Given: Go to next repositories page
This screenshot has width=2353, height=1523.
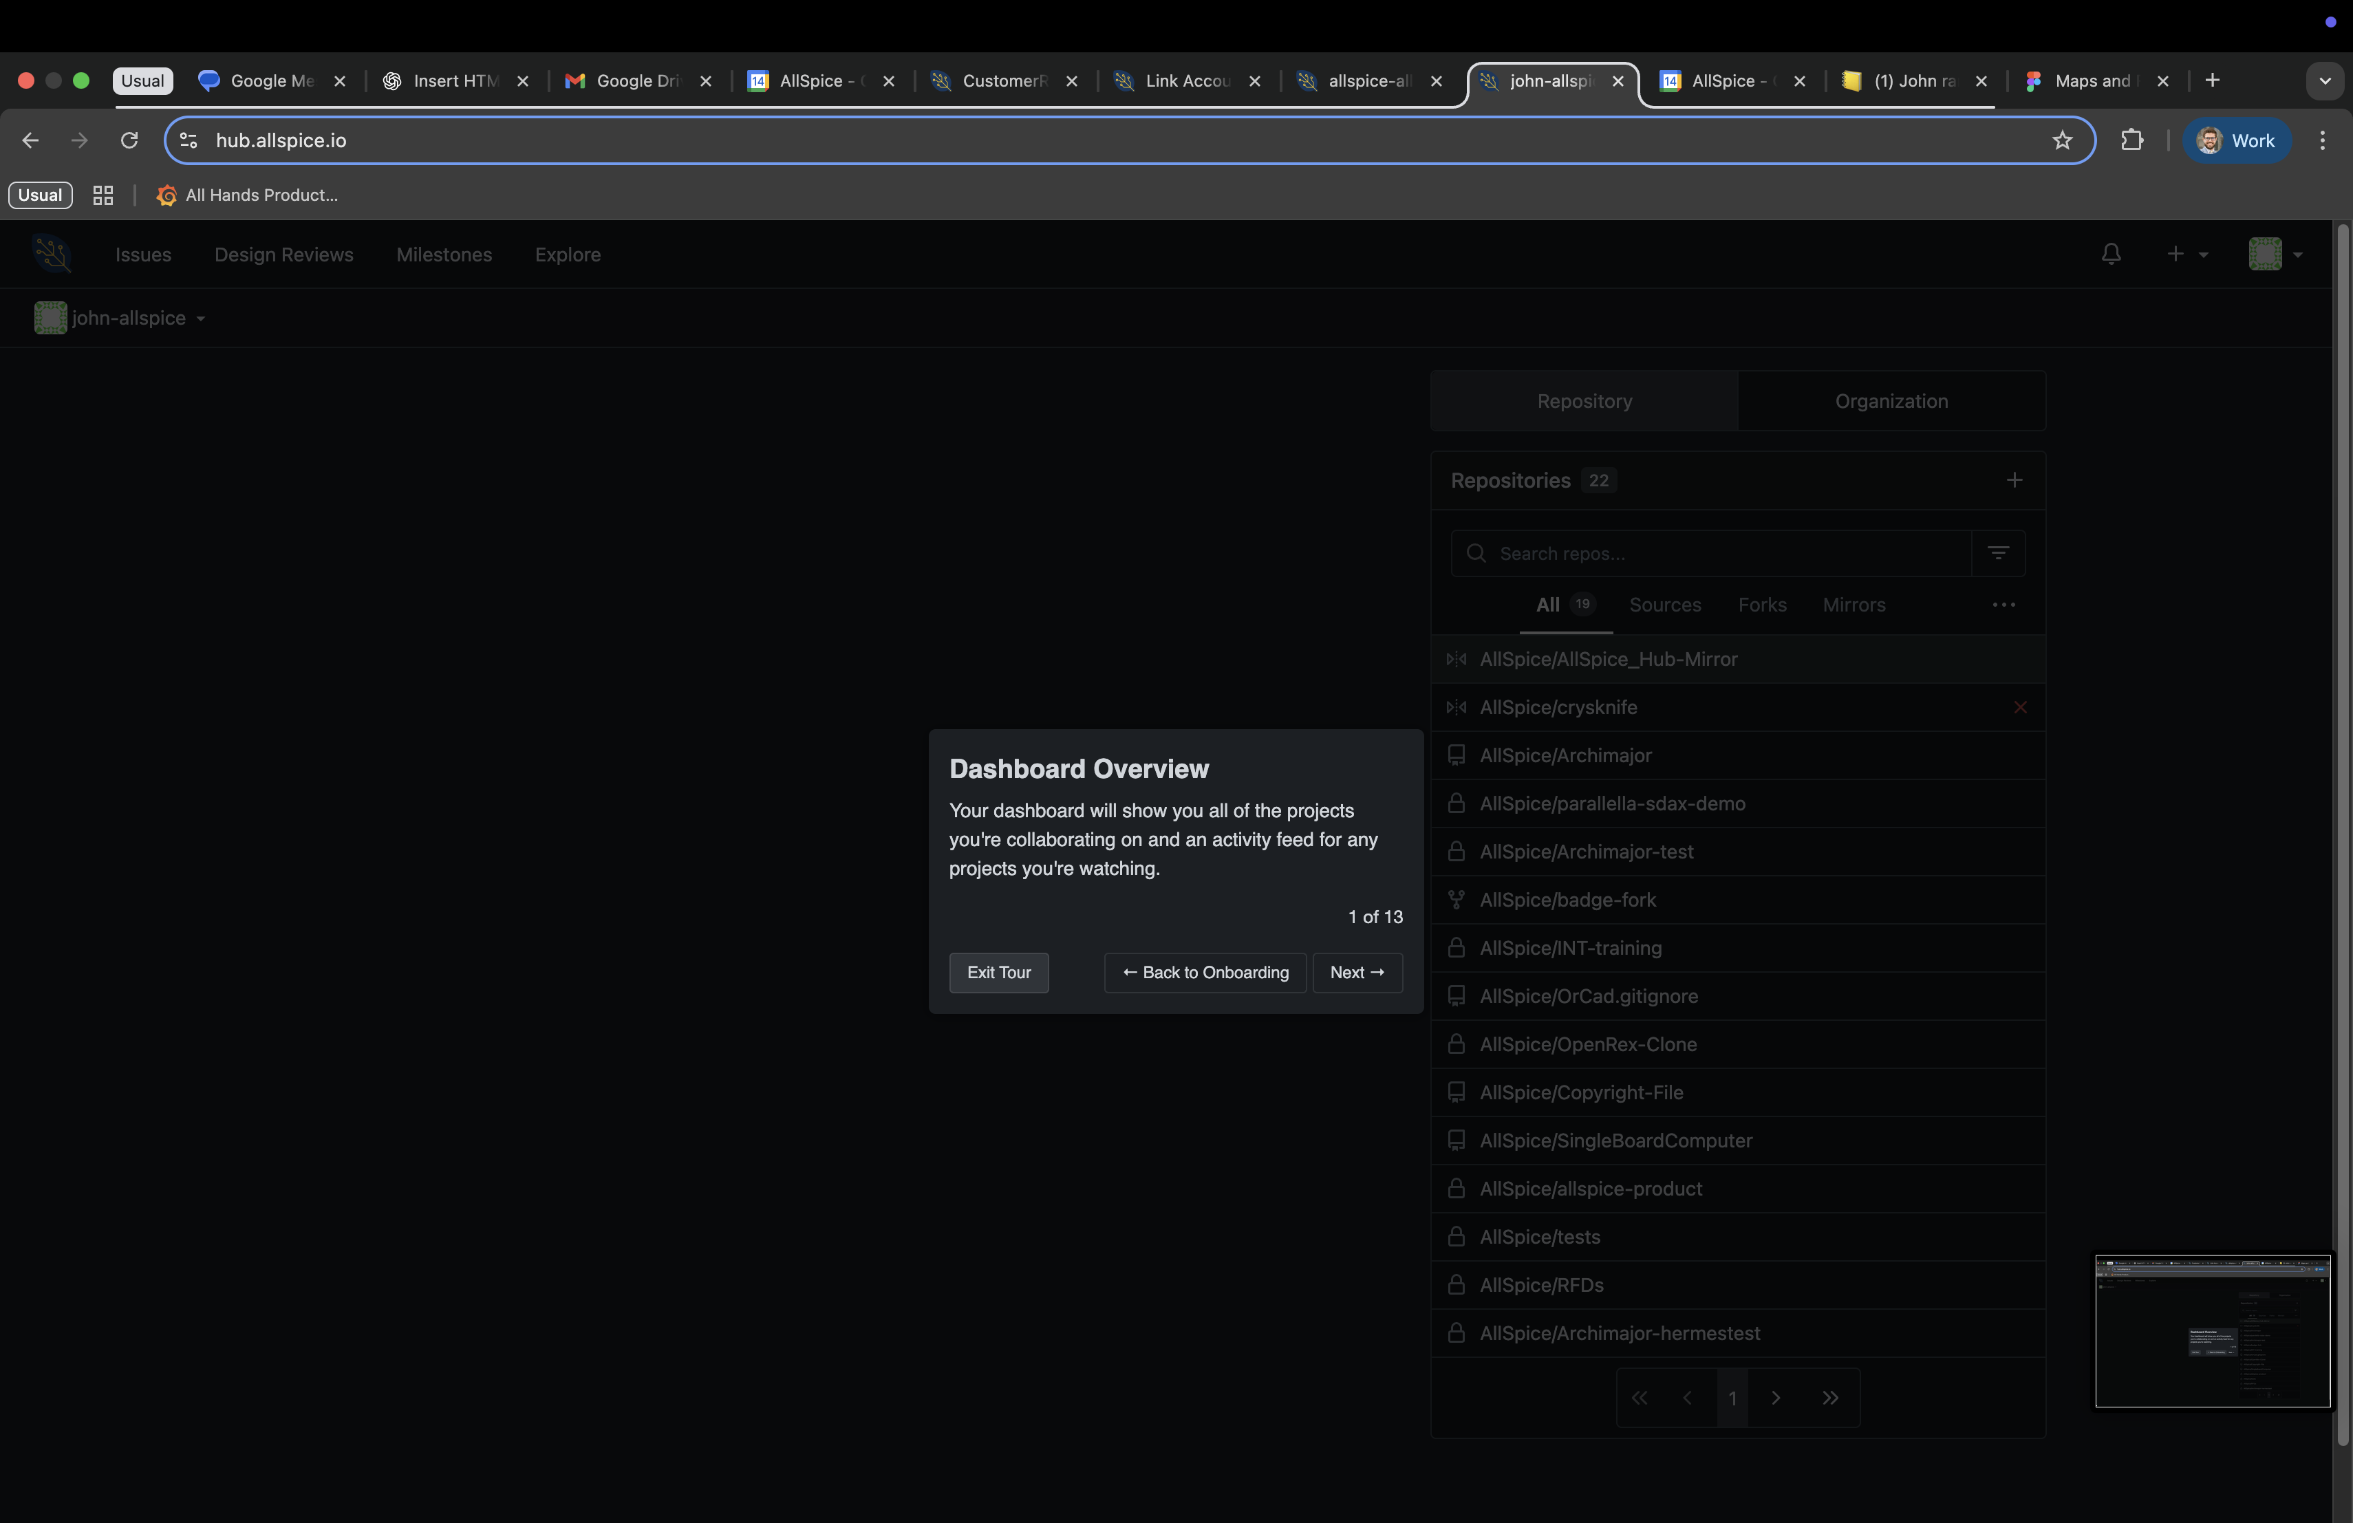Looking at the screenshot, I should 1776,1398.
